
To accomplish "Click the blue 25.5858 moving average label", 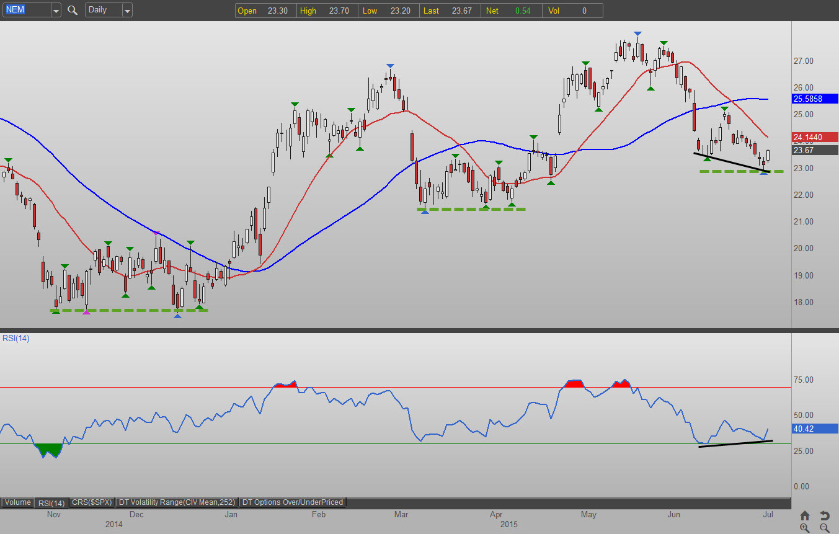I will point(815,99).
